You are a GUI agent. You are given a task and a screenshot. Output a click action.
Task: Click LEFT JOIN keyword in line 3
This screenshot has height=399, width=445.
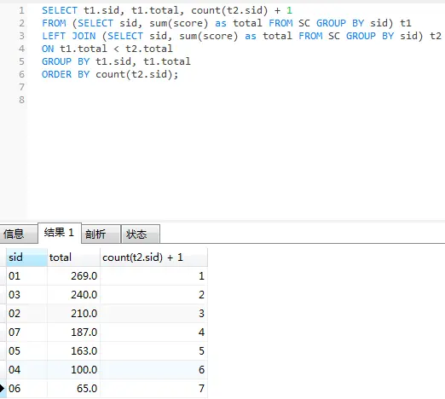click(x=69, y=36)
